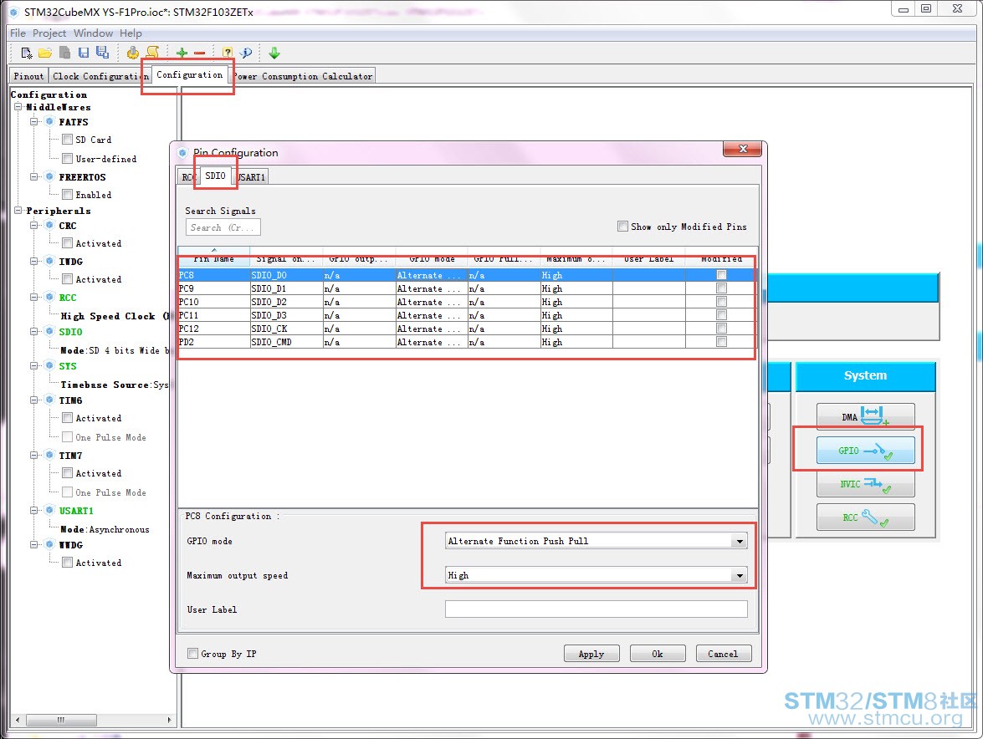Screen dimensions: 983x739
Task: Open the File menu
Action: point(18,33)
